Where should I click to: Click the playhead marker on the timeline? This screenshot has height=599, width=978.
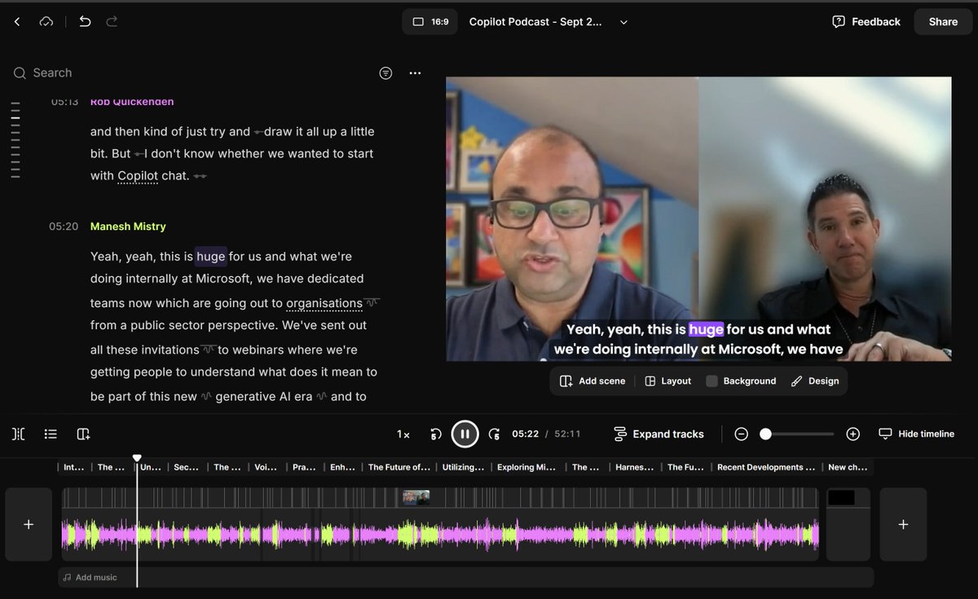(x=137, y=457)
